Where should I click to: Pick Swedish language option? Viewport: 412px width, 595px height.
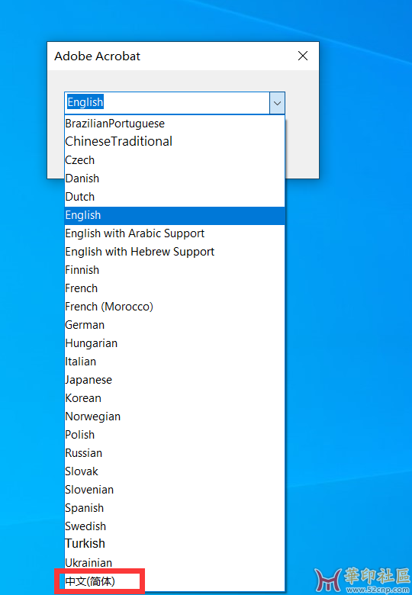pyautogui.click(x=175, y=526)
